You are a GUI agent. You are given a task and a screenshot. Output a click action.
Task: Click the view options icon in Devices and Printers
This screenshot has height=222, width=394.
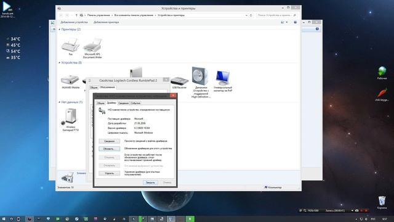(x=283, y=22)
